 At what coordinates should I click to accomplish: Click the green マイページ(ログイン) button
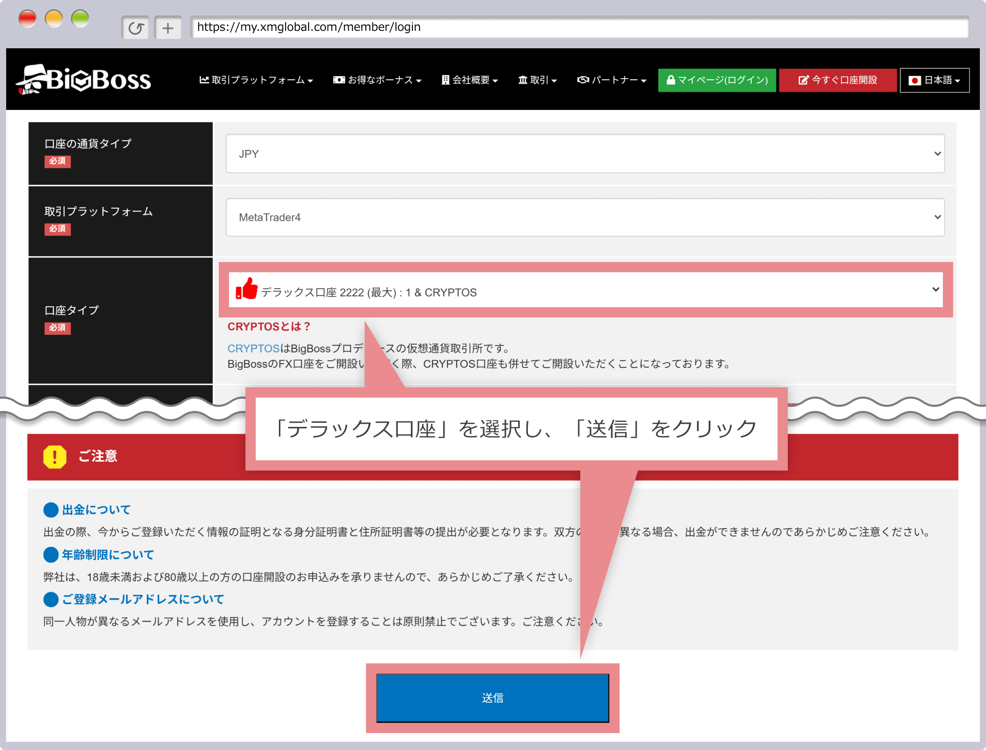point(717,80)
